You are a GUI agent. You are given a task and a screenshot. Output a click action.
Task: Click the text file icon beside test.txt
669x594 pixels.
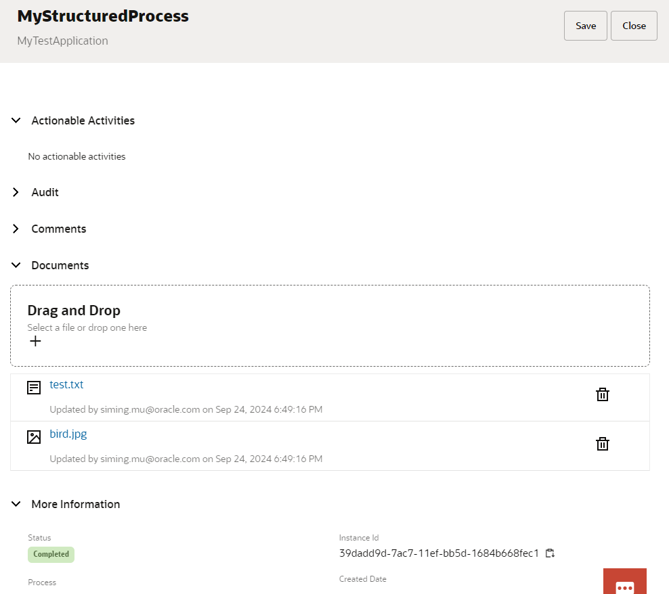tap(34, 388)
